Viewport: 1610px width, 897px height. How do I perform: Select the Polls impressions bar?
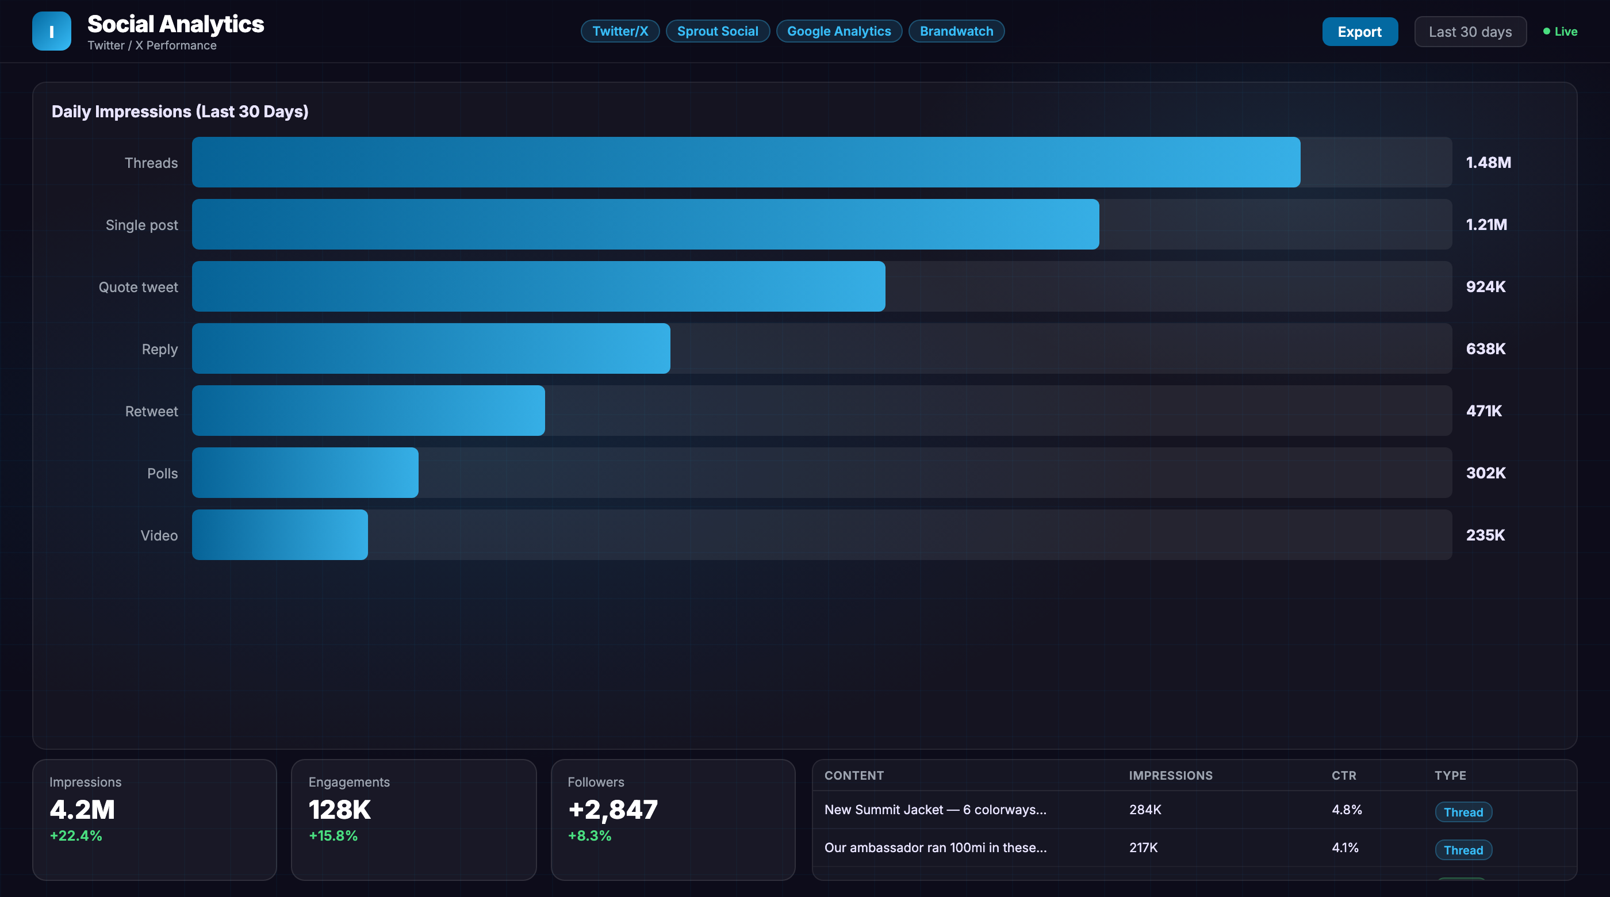coord(305,473)
